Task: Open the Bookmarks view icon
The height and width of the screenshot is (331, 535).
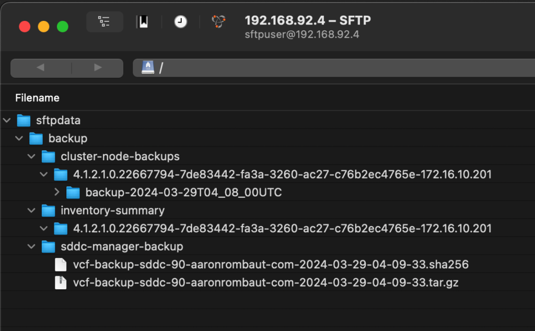Action: (x=142, y=22)
